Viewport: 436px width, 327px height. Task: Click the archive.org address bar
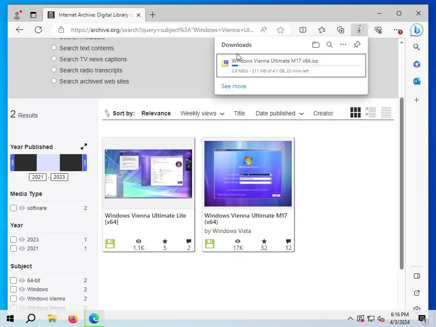click(162, 30)
